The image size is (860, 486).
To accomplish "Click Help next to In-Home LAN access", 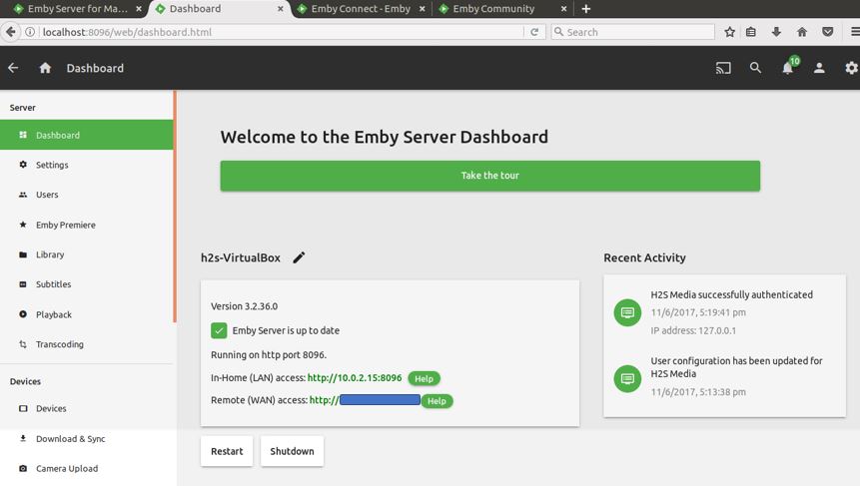I will (424, 378).
